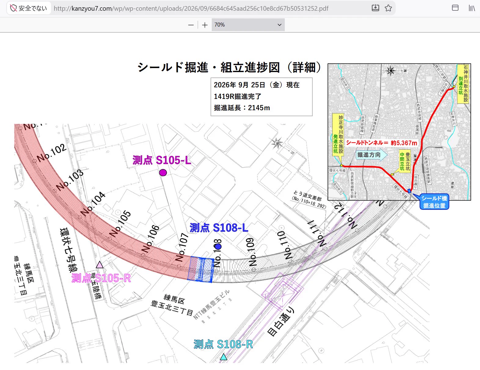This screenshot has width=480, height=370.
Task: Save the PDF with the download icon
Action: 376,8
